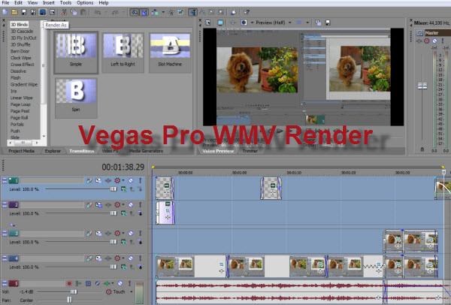451x305 pixels.
Task: Adjust the track 1 Level slider handle
Action: click(x=114, y=189)
